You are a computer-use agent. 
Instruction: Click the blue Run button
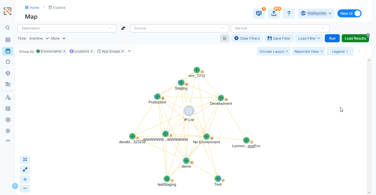[332, 38]
